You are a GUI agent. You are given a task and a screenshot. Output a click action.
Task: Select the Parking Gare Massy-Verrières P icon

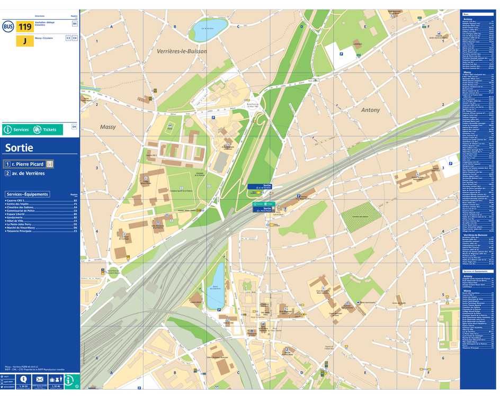pyautogui.click(x=299, y=196)
